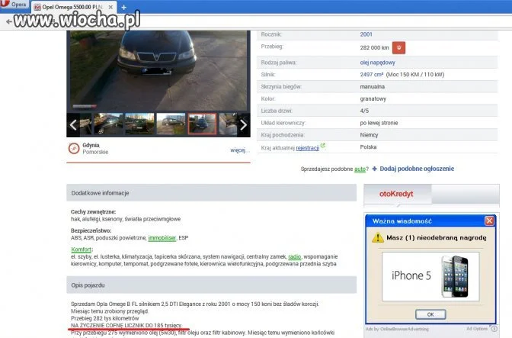Click the 'po lewej stronie' steering value

click(379, 123)
